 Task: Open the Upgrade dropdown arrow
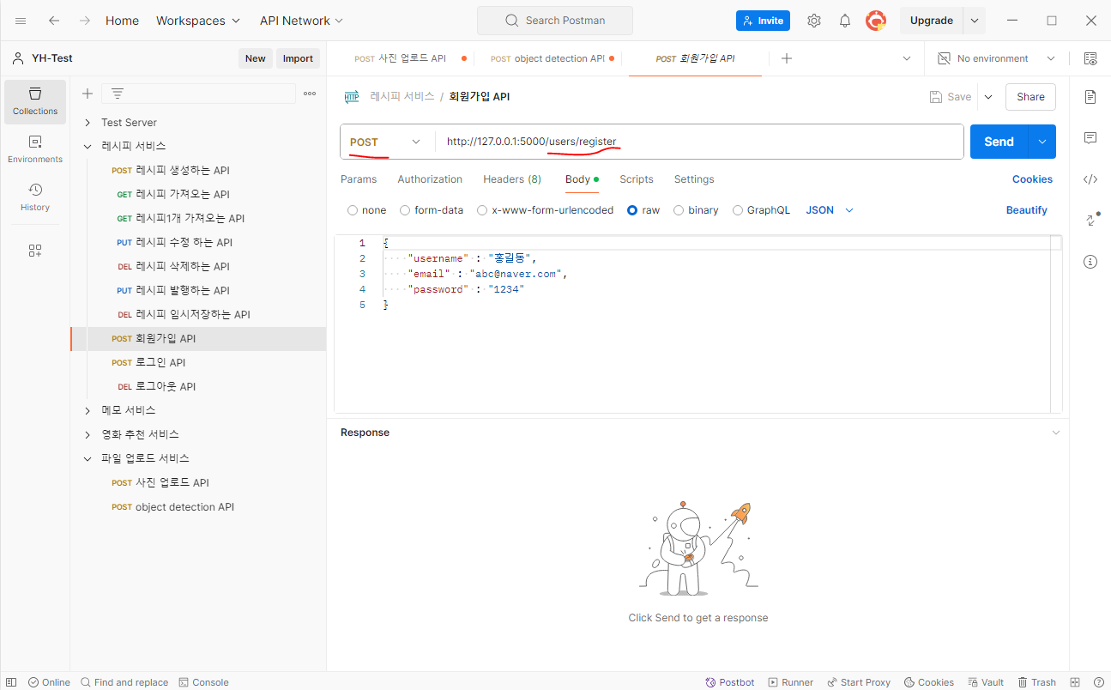974,21
